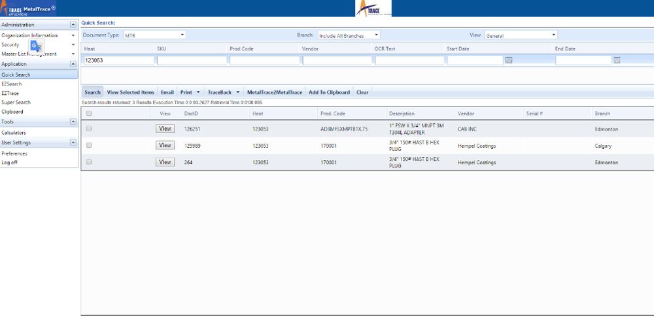The image size is (654, 322).
Task: Check the row for DocID 125989
Action: tap(89, 146)
